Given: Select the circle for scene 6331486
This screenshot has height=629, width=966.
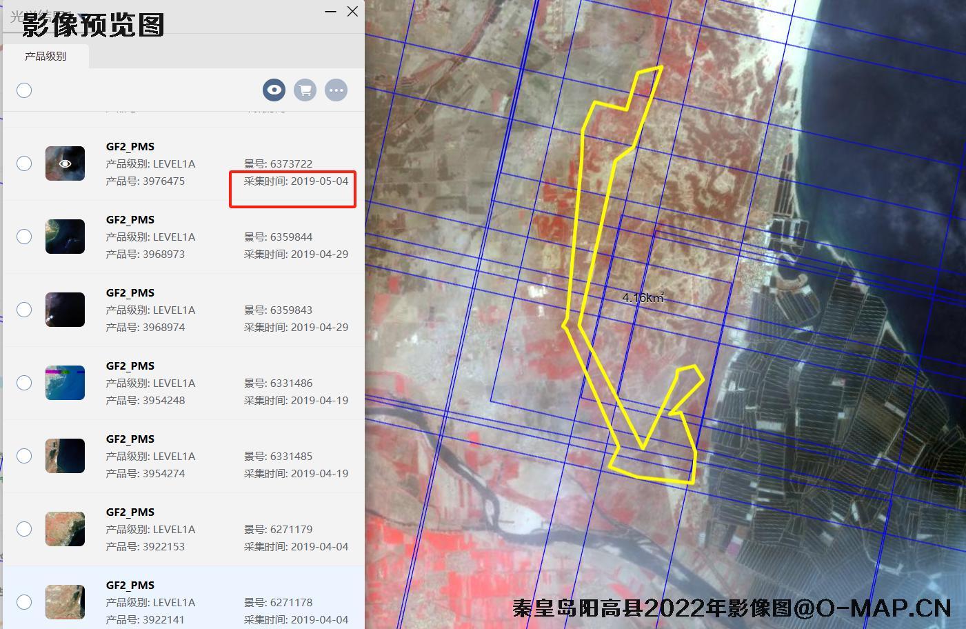Looking at the screenshot, I should click(24, 383).
